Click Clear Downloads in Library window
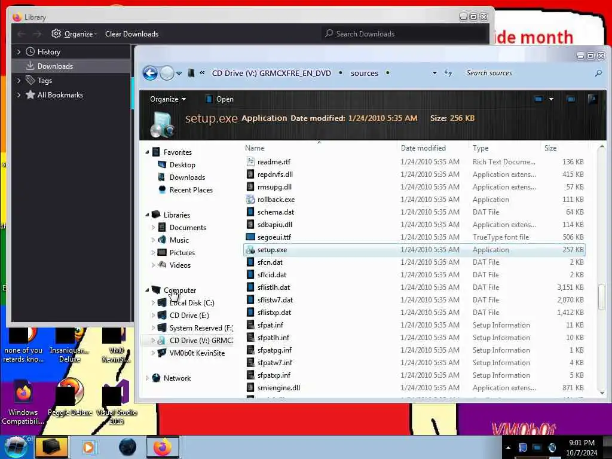Screen dimensions: 612x459 pyautogui.click(x=131, y=34)
